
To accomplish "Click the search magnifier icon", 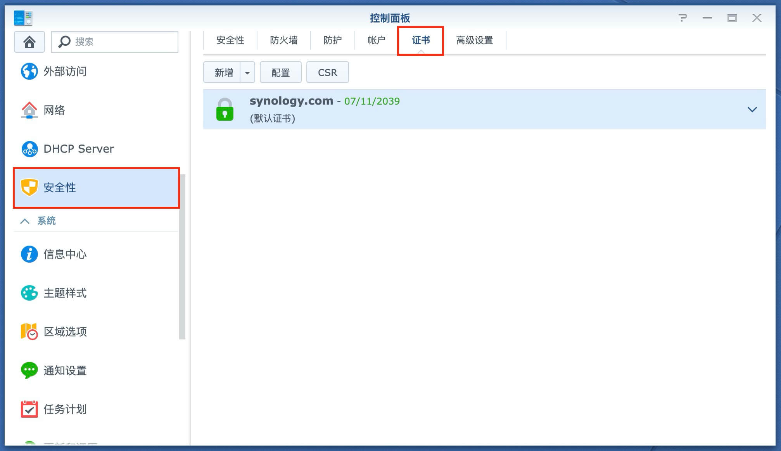I will coord(64,41).
